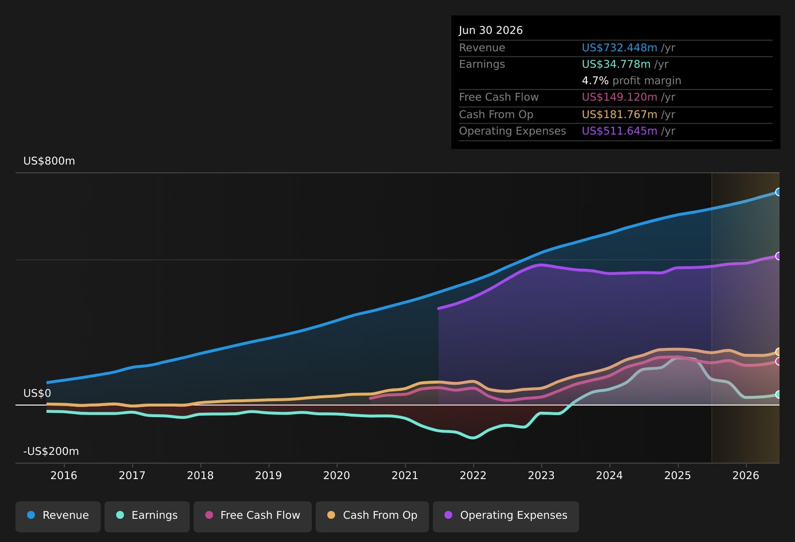Click the Jun 30 2026 tooltip date
Viewport: 795px width, 542px height.
[491, 30]
